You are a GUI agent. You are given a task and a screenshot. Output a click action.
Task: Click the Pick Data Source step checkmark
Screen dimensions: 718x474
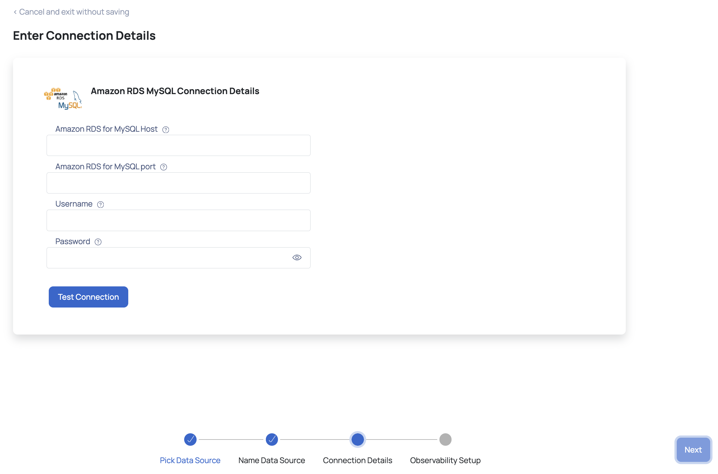[x=190, y=440]
